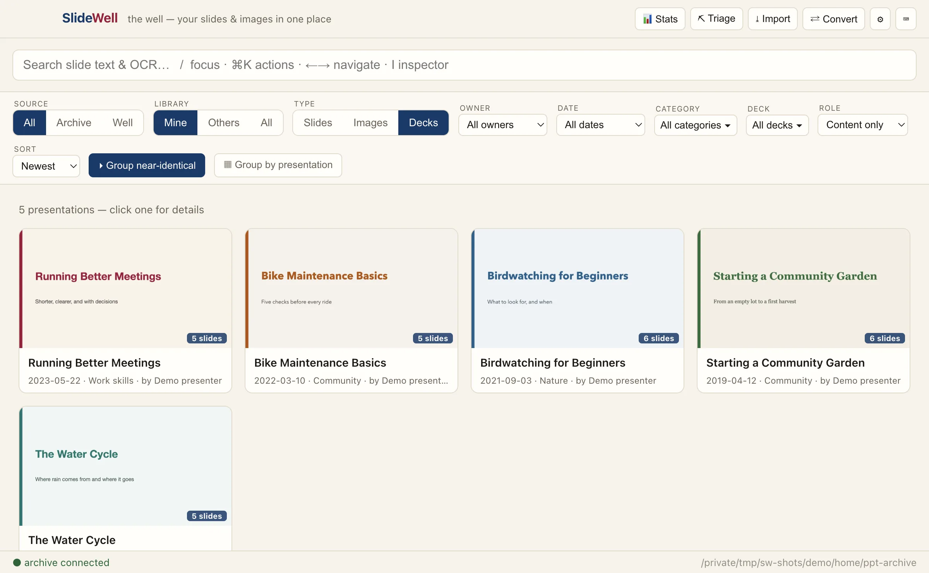Viewport: 929px width, 573px height.
Task: Switch library to Others
Action: tap(224, 123)
